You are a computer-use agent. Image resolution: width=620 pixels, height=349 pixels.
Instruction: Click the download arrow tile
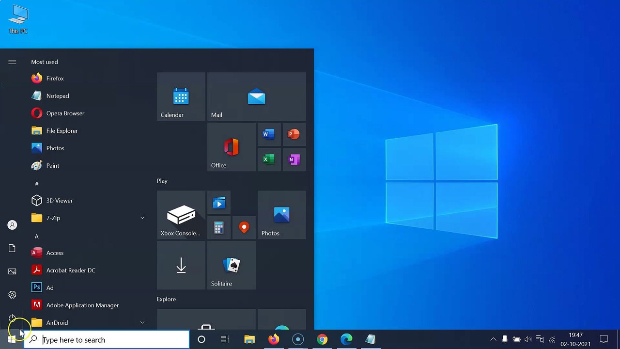(181, 265)
